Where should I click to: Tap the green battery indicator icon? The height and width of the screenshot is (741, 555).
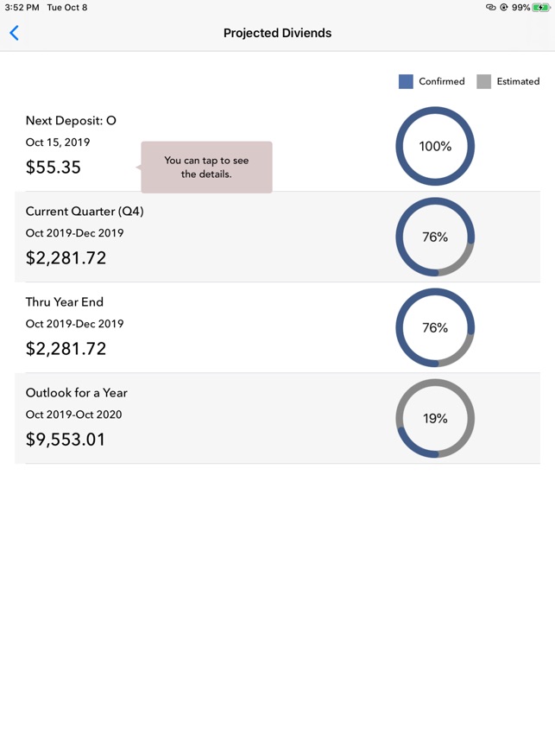(540, 8)
